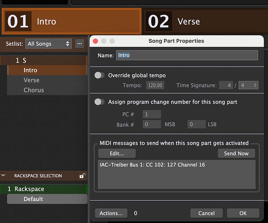This screenshot has height=223, width=268.
Task: Open the setlist ellipsis options button
Action: [x=80, y=44]
